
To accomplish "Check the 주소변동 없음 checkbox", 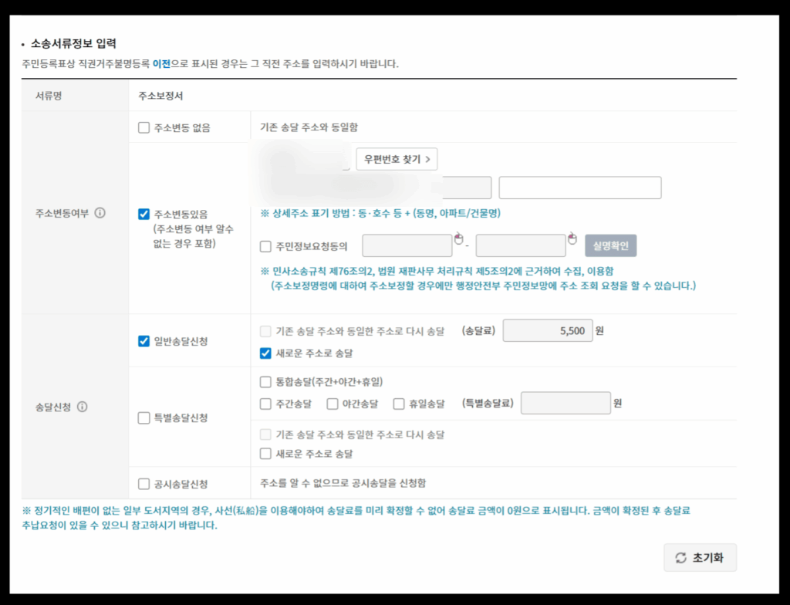I will pos(143,128).
